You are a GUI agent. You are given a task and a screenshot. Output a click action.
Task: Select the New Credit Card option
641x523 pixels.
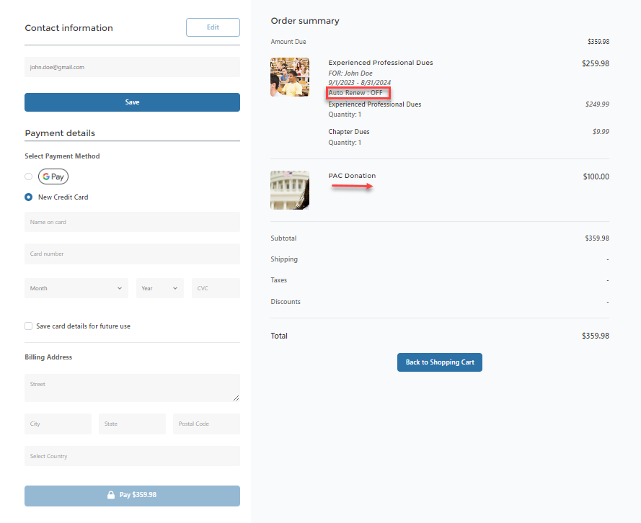pos(29,197)
